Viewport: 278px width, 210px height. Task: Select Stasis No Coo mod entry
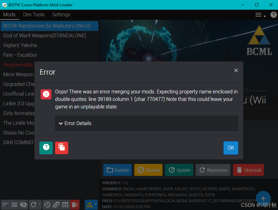pyautogui.click(x=18, y=133)
